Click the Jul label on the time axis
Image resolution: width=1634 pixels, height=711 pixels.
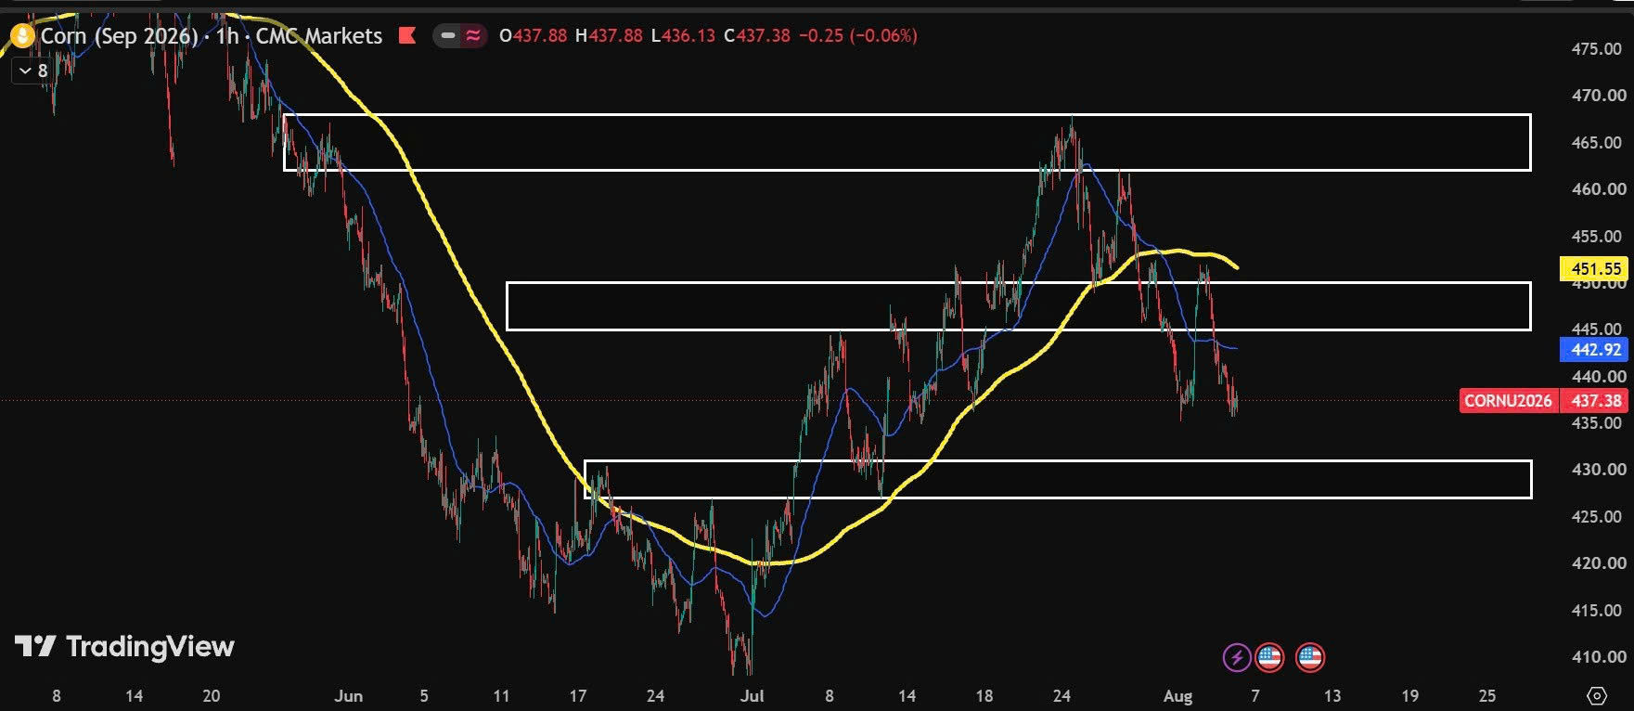pos(753,696)
